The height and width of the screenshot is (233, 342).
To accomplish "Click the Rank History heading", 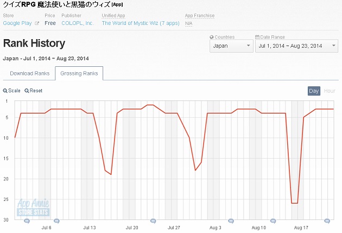I will (x=34, y=43).
